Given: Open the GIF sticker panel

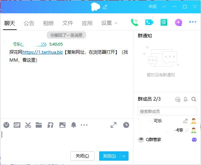Looking at the screenshot, I should point(17,125).
